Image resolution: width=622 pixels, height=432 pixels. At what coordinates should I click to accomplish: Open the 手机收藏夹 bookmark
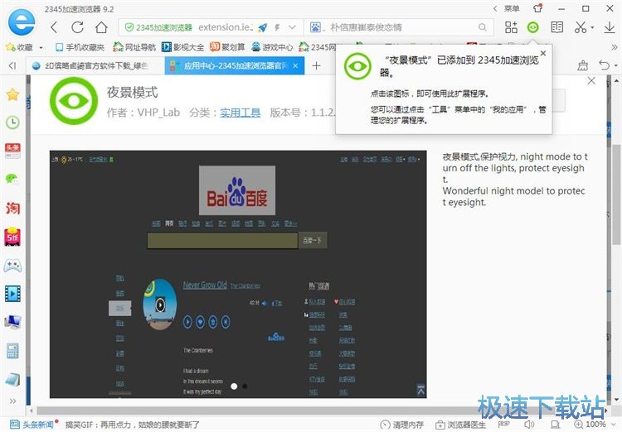click(x=80, y=47)
